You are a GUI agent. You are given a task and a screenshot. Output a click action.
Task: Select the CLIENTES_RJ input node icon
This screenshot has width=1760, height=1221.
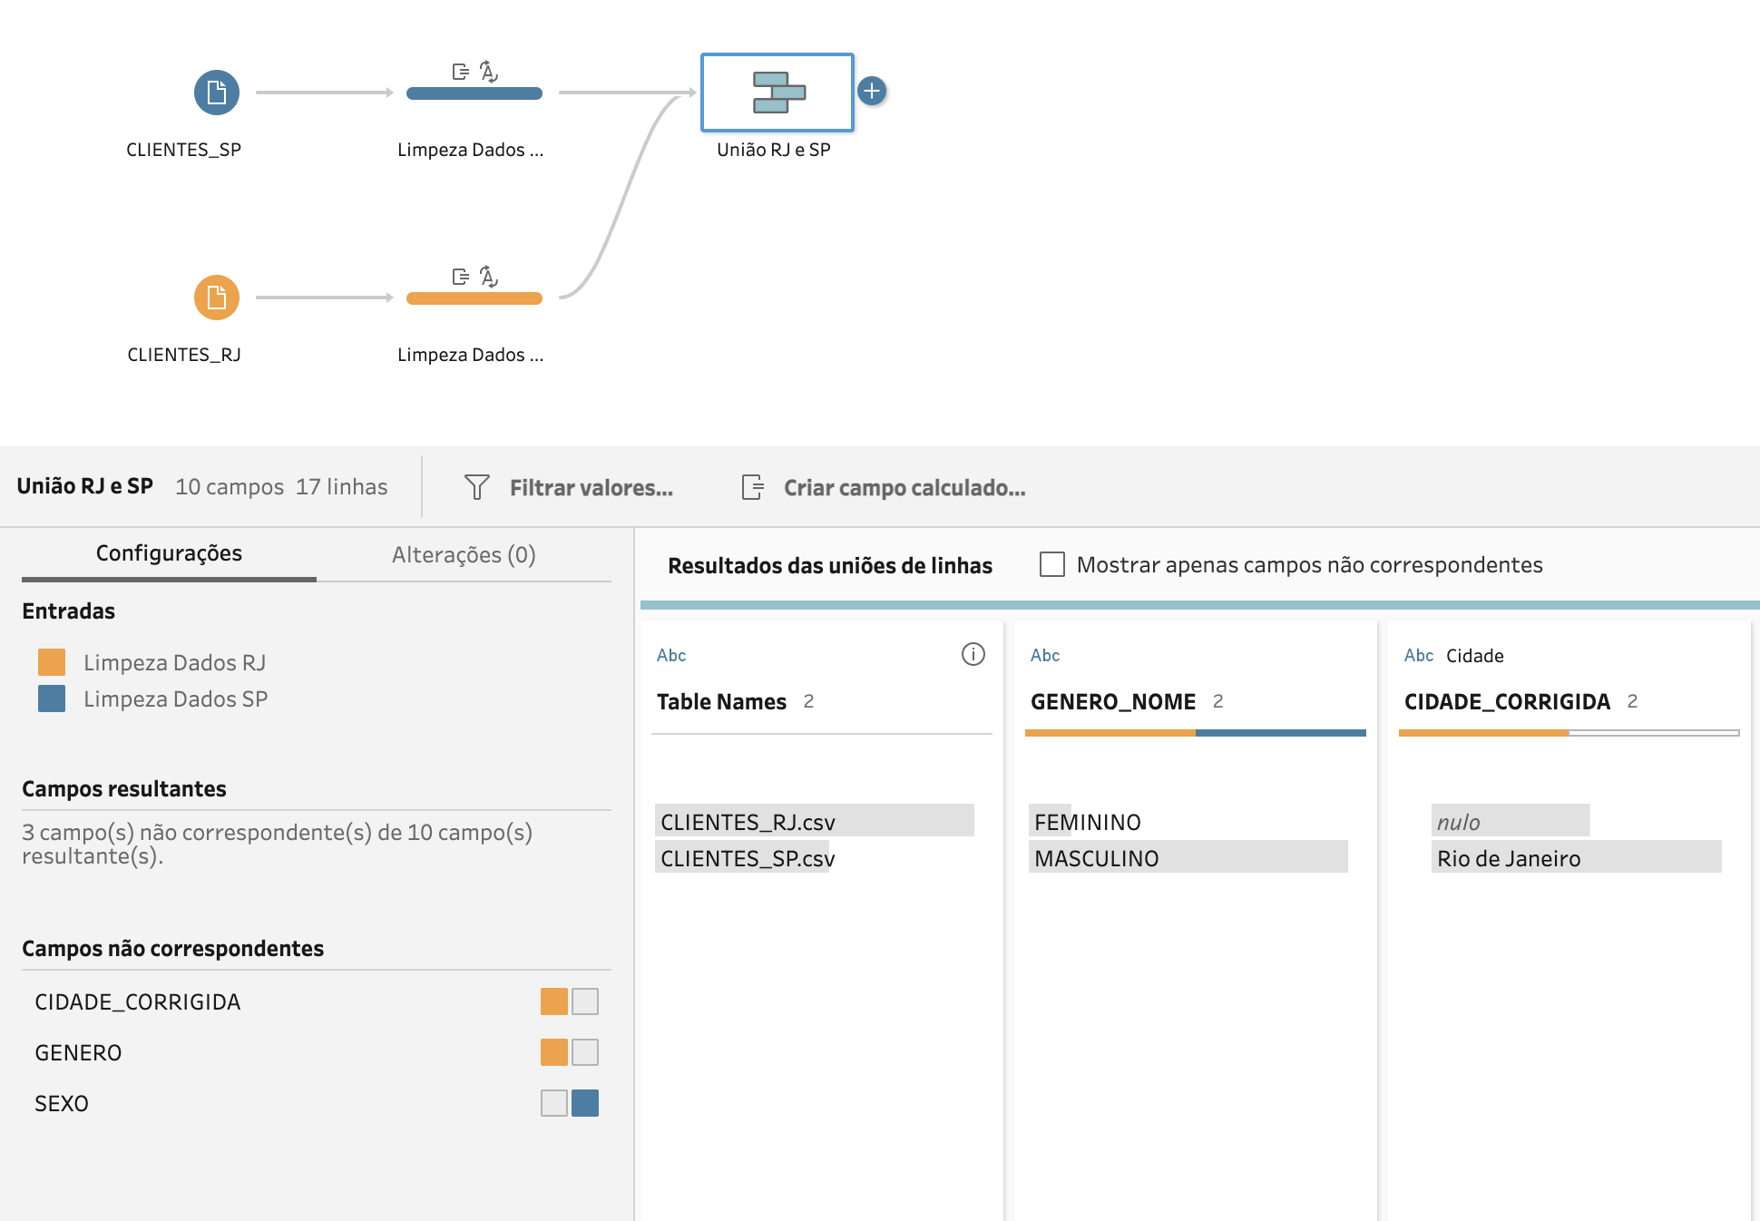(216, 297)
